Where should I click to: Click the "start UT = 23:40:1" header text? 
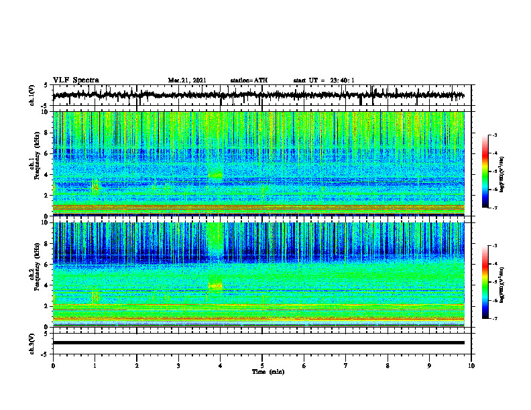324,80
